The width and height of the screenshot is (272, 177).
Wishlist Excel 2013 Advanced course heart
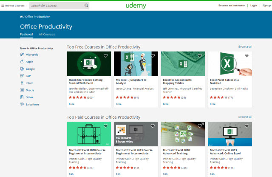tap(246, 126)
